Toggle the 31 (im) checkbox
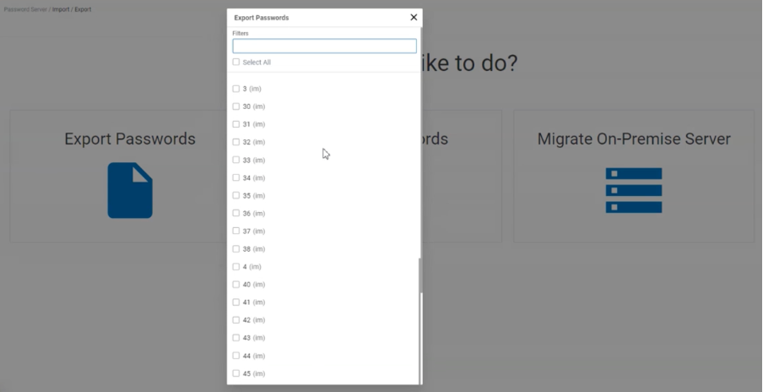 coord(236,124)
